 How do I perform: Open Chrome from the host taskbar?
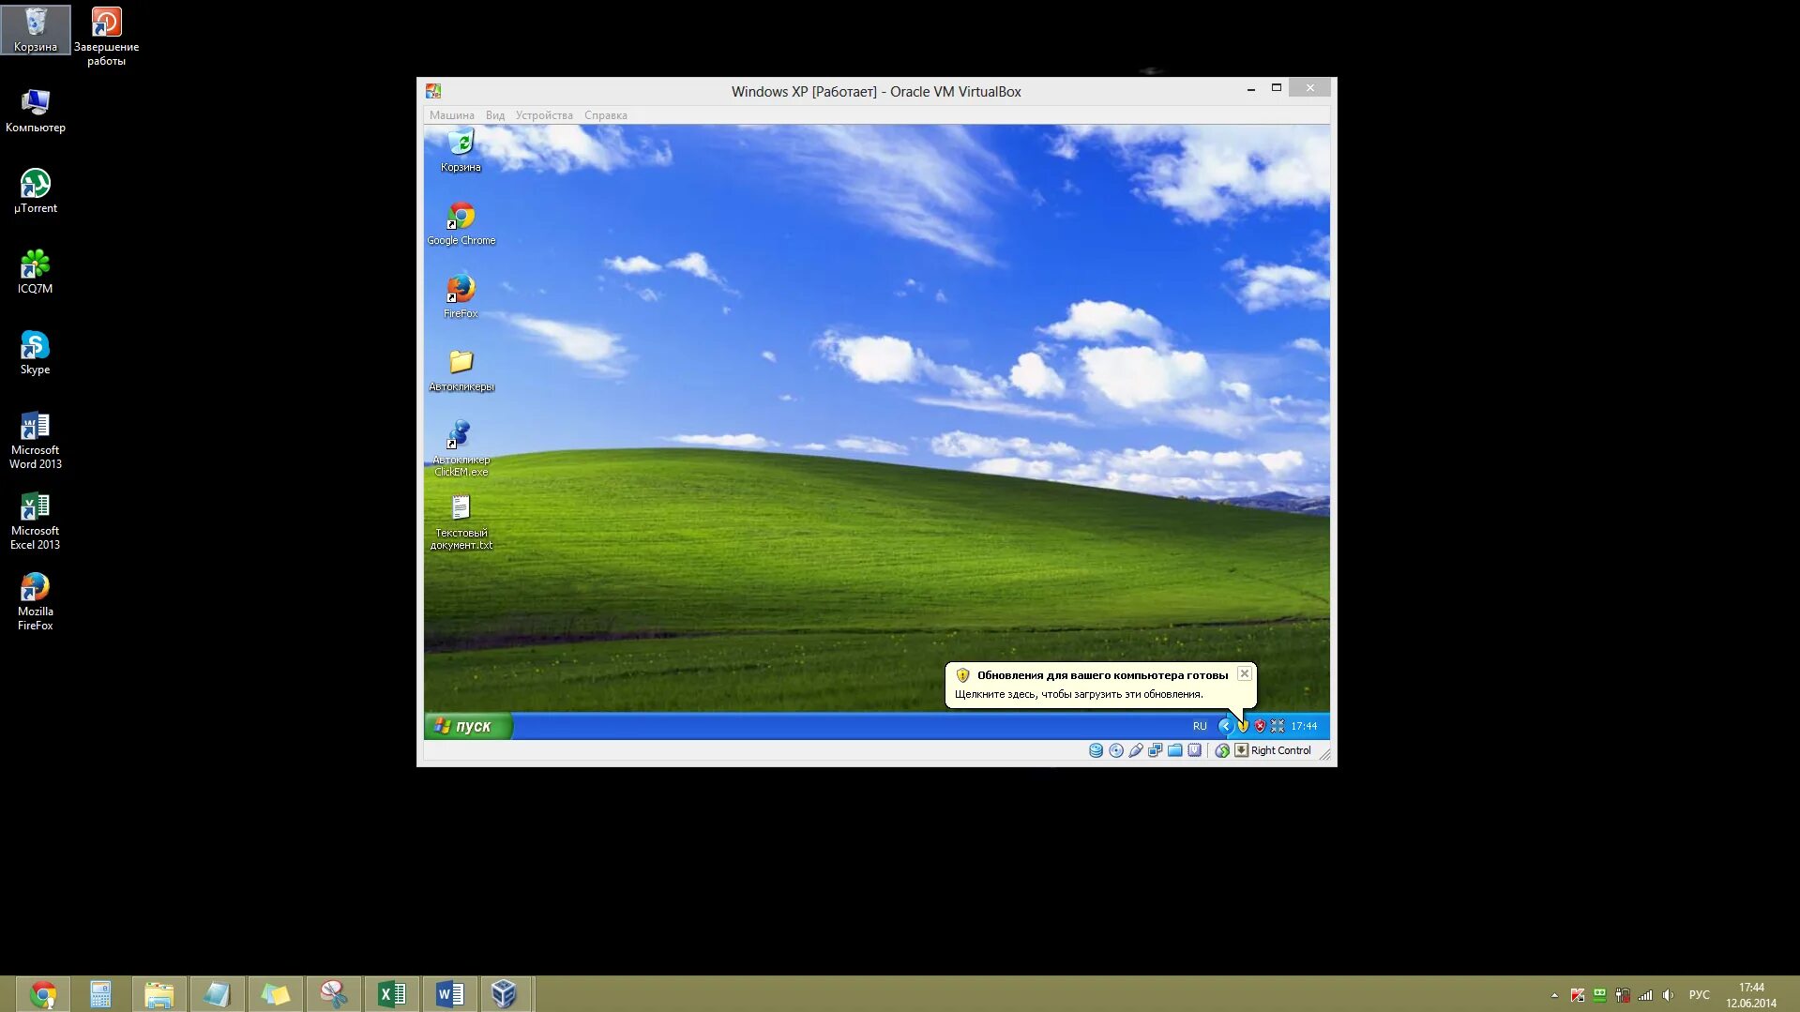[43, 994]
